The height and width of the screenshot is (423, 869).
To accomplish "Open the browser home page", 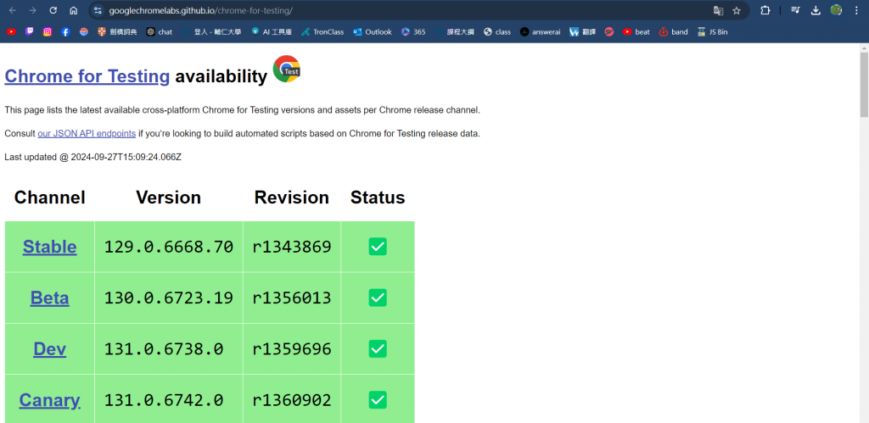I will tap(74, 10).
